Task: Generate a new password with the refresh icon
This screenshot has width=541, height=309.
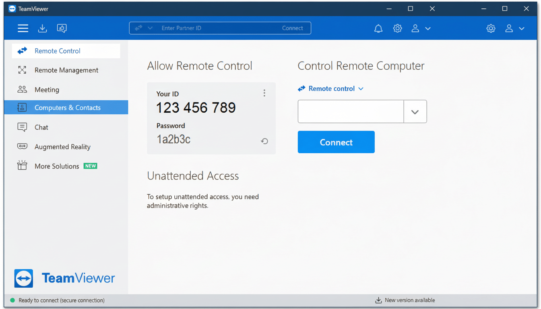Action: (264, 141)
